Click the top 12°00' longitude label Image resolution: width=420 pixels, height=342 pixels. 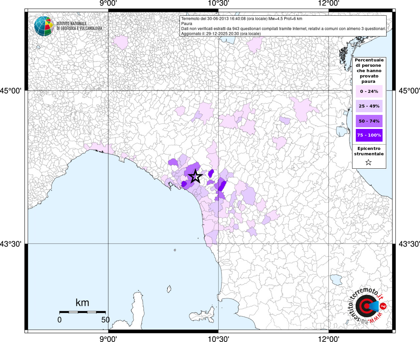(329, 3)
